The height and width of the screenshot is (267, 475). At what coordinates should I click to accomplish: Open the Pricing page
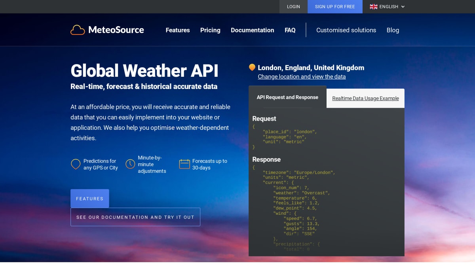[x=210, y=30]
